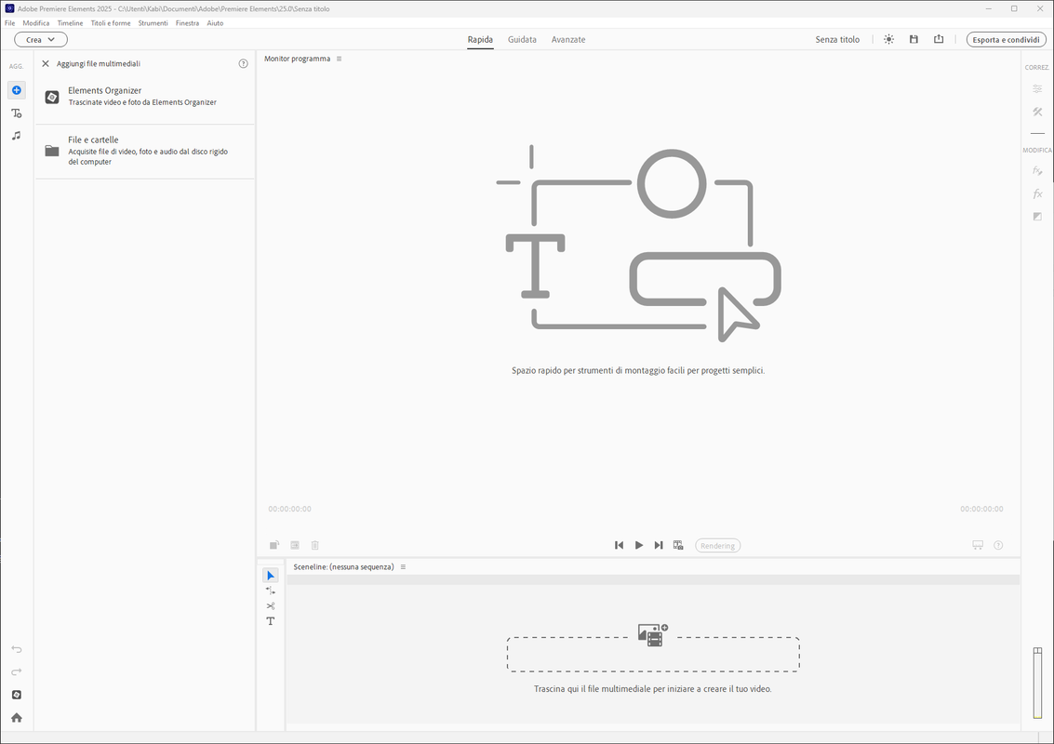Go to previous edit point button

tap(619, 545)
